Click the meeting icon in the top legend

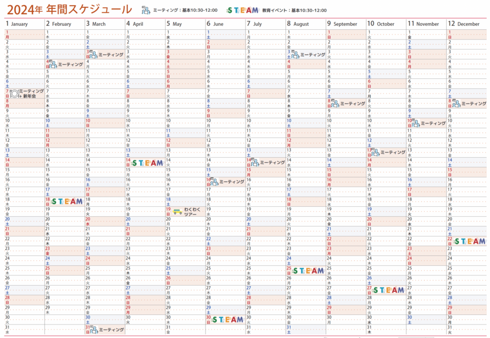145,10
